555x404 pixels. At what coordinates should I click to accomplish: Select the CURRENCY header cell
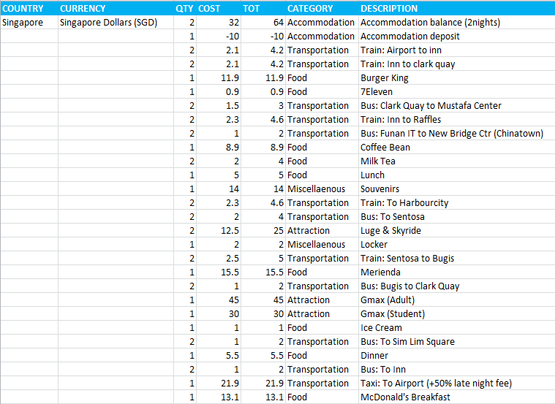[116, 8]
